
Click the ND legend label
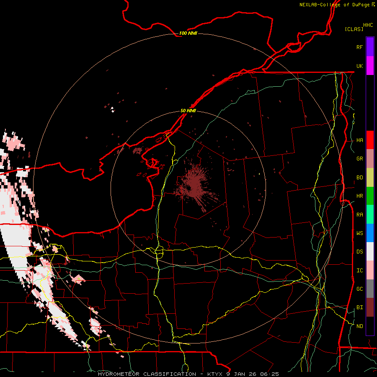coord(359,326)
